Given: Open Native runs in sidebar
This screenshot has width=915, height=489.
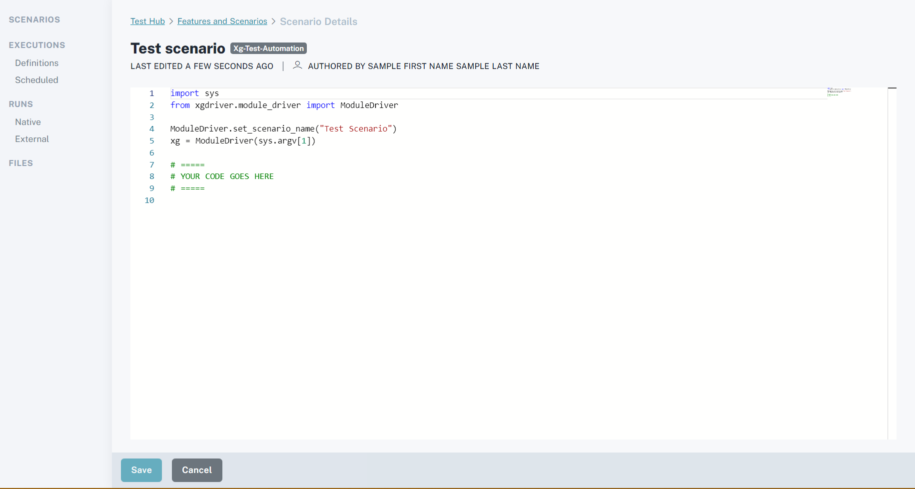Looking at the screenshot, I should click(28, 122).
